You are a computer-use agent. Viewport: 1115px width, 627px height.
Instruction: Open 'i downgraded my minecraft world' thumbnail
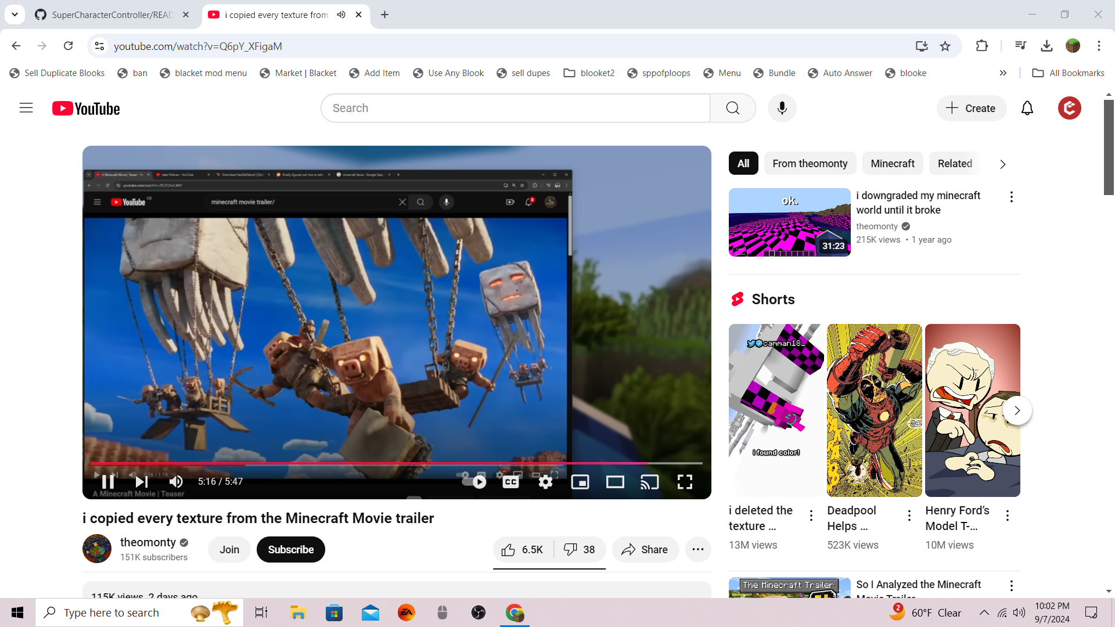(x=789, y=222)
